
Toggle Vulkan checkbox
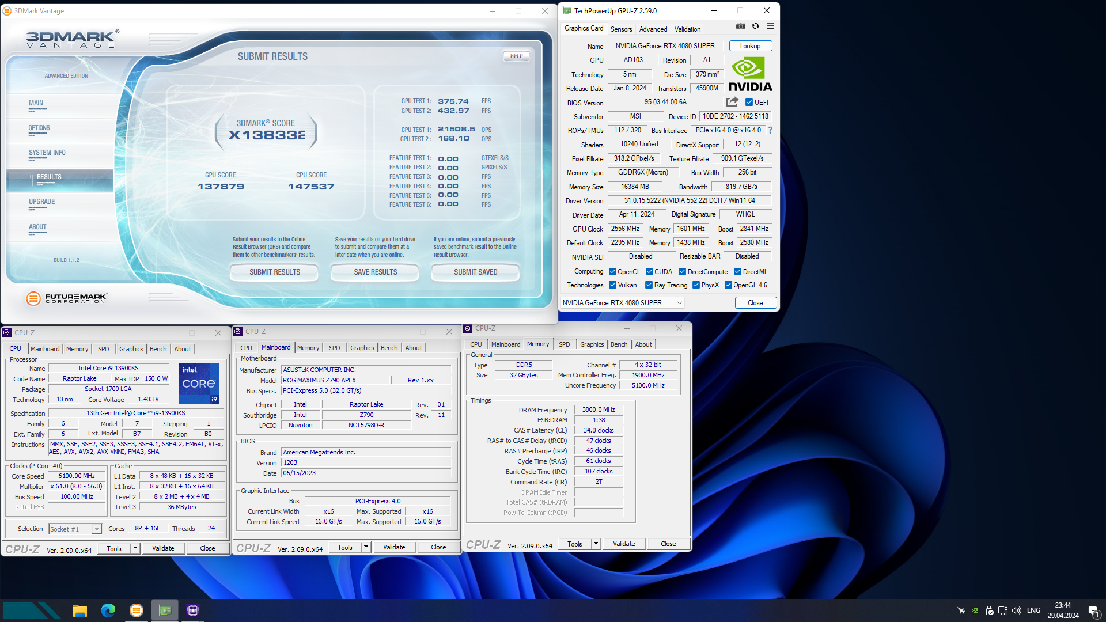[x=613, y=285]
